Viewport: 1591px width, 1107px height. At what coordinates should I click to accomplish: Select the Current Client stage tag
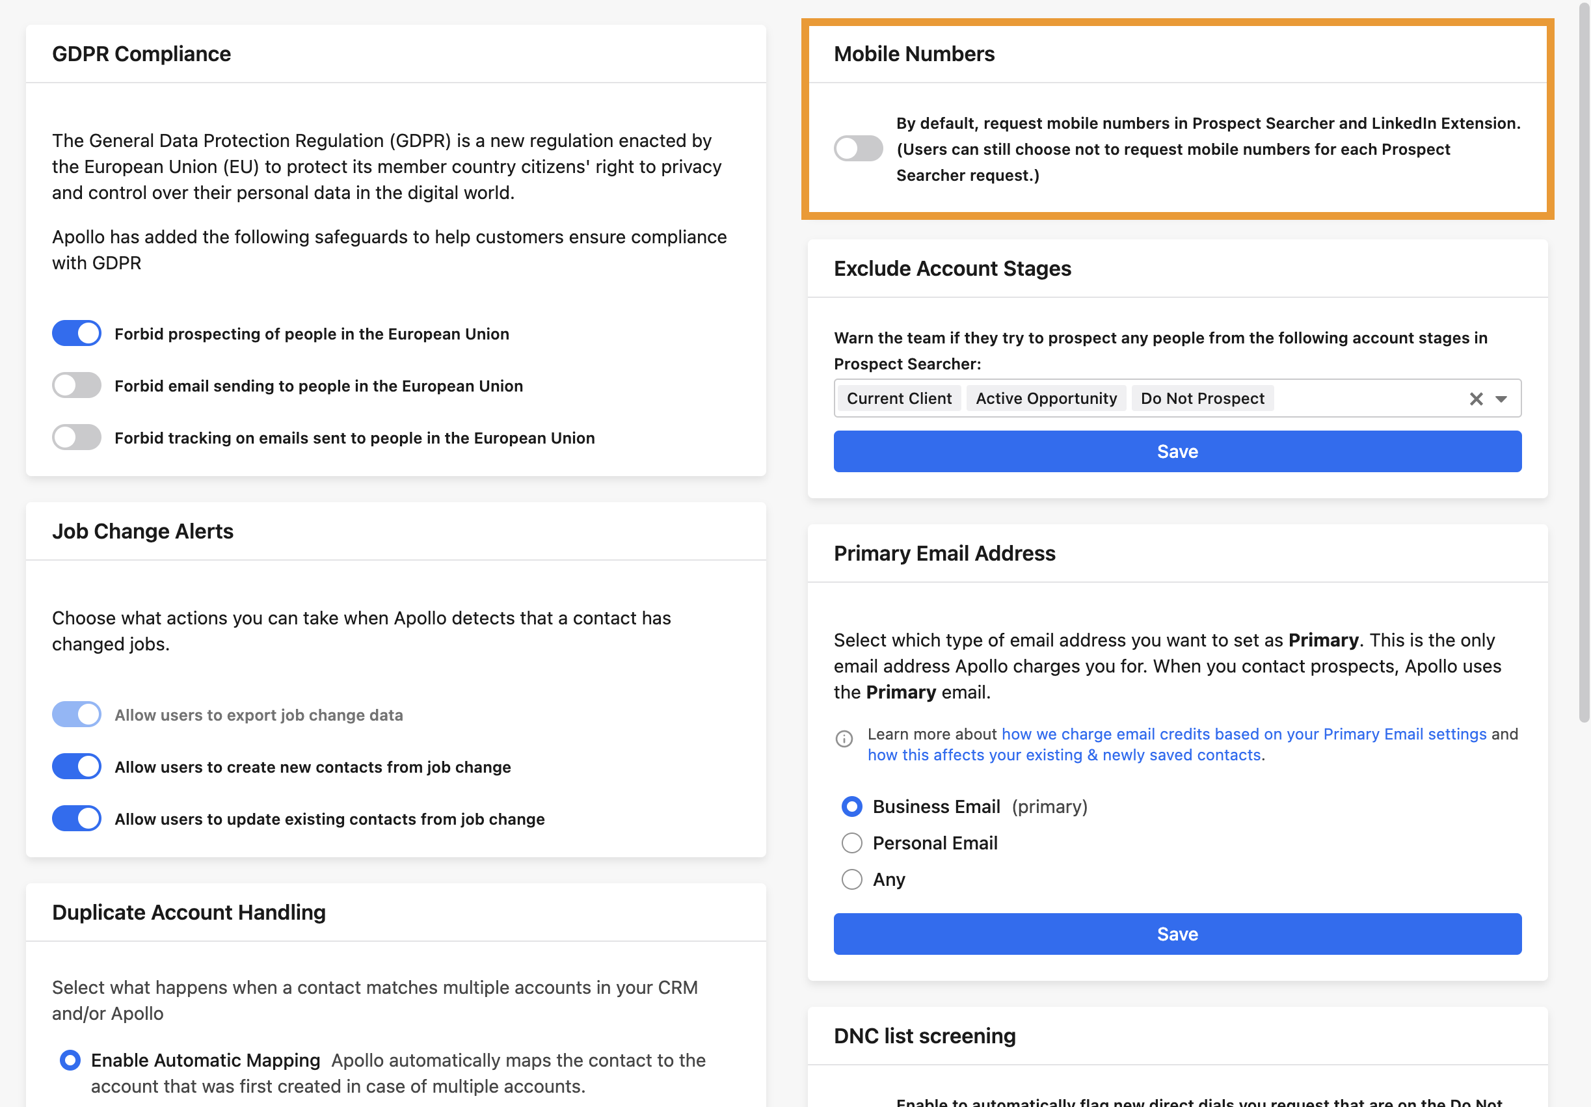899,398
